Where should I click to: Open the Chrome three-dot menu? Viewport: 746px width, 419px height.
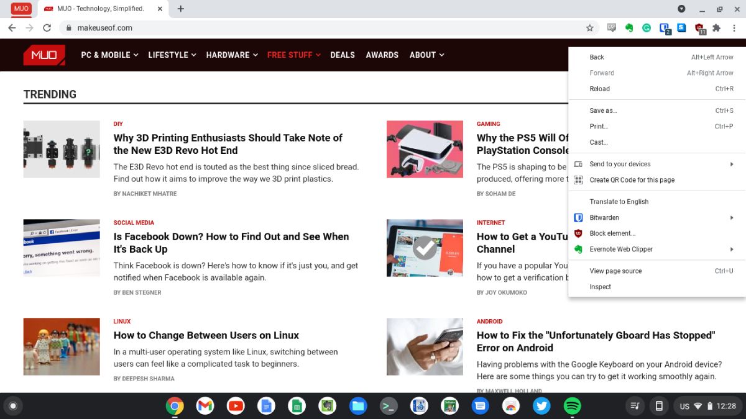(734, 28)
